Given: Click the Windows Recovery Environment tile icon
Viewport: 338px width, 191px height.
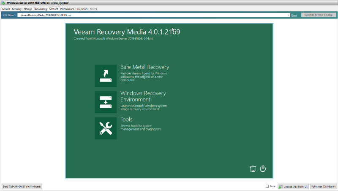Looking at the screenshot, I should tap(106, 102).
